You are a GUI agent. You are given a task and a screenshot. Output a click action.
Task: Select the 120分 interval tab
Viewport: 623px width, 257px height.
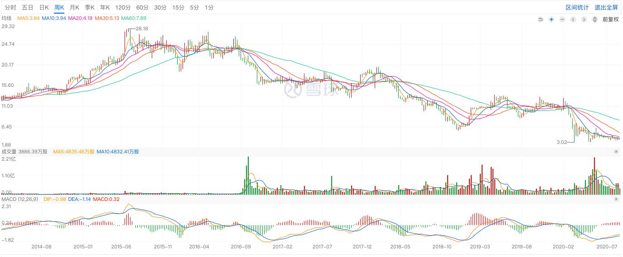(123, 8)
